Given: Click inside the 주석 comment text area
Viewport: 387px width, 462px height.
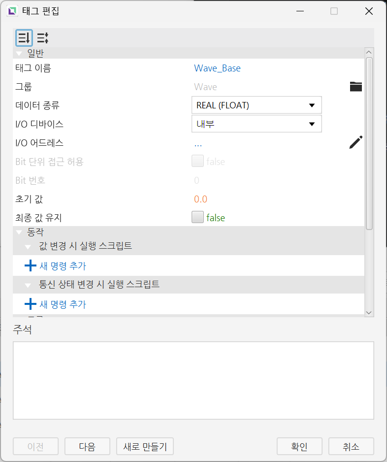Looking at the screenshot, I should 193,380.
